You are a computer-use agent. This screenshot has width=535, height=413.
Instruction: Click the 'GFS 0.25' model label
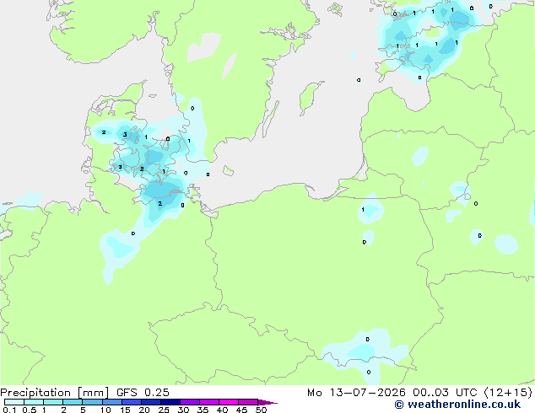point(143,393)
